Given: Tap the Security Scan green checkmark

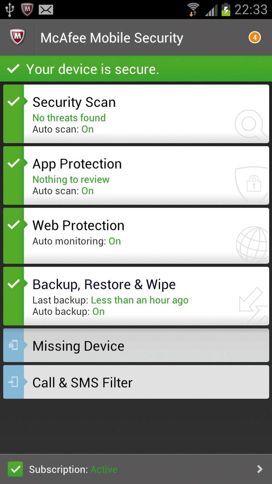Looking at the screenshot, I should coord(14,101).
